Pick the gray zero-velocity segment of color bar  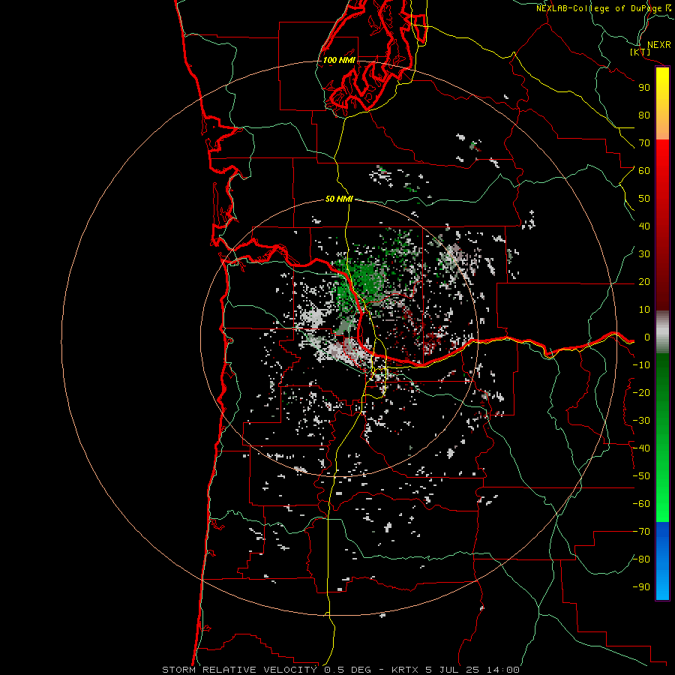tap(662, 332)
